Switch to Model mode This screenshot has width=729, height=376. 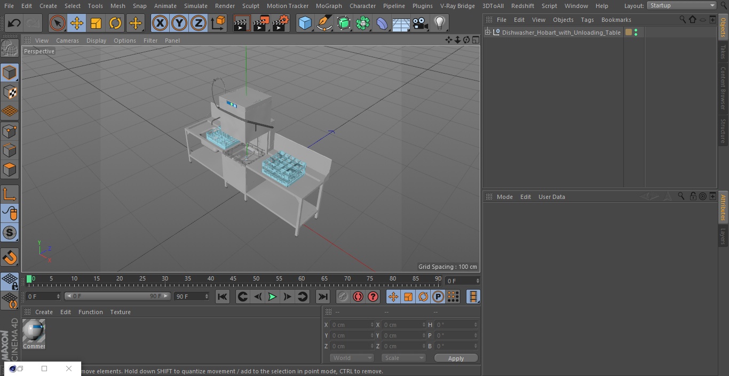point(10,73)
